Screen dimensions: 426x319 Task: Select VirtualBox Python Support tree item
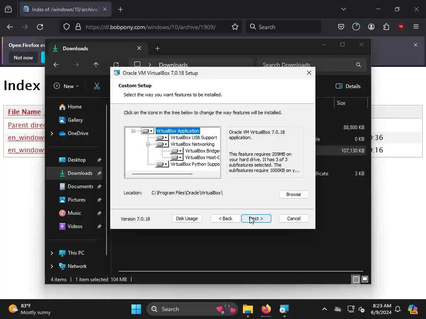tap(195, 164)
